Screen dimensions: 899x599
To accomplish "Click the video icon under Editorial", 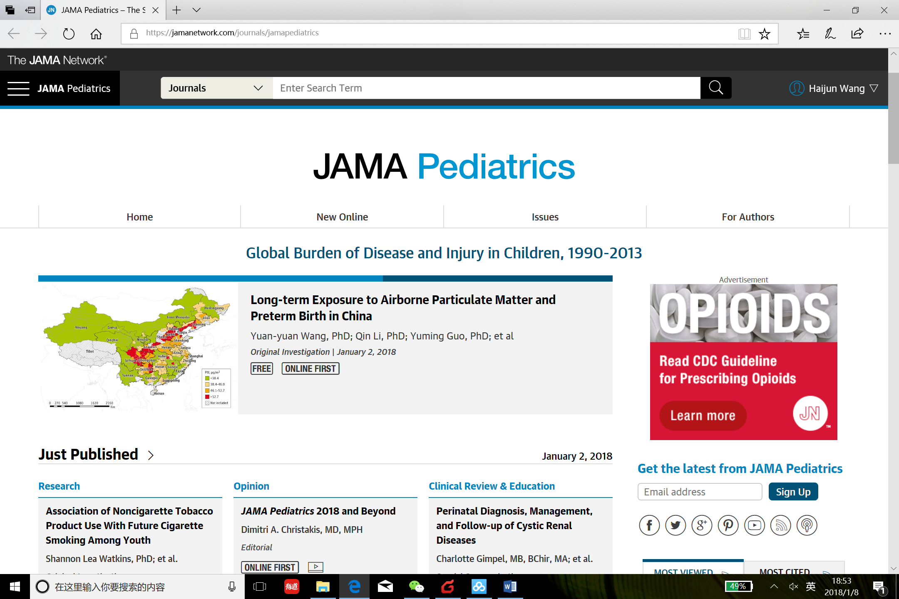I will click(315, 567).
